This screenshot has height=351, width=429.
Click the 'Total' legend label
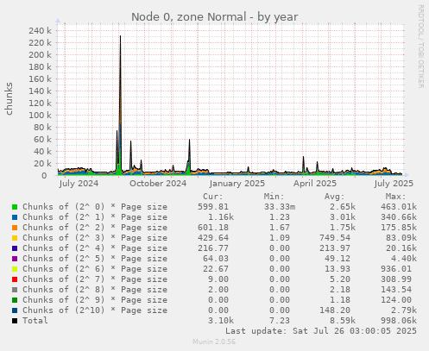point(35,321)
